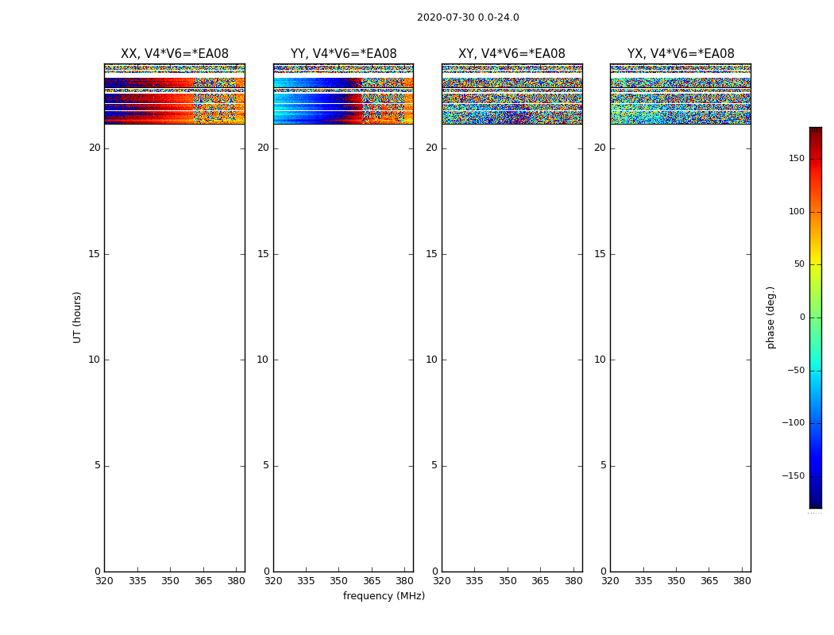Click the −100 tick label on colorbar
Screen dimensions: 834x635
pyautogui.click(x=793, y=423)
